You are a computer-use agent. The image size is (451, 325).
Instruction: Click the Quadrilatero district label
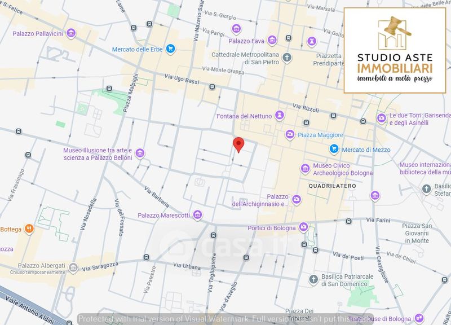coord(333,186)
